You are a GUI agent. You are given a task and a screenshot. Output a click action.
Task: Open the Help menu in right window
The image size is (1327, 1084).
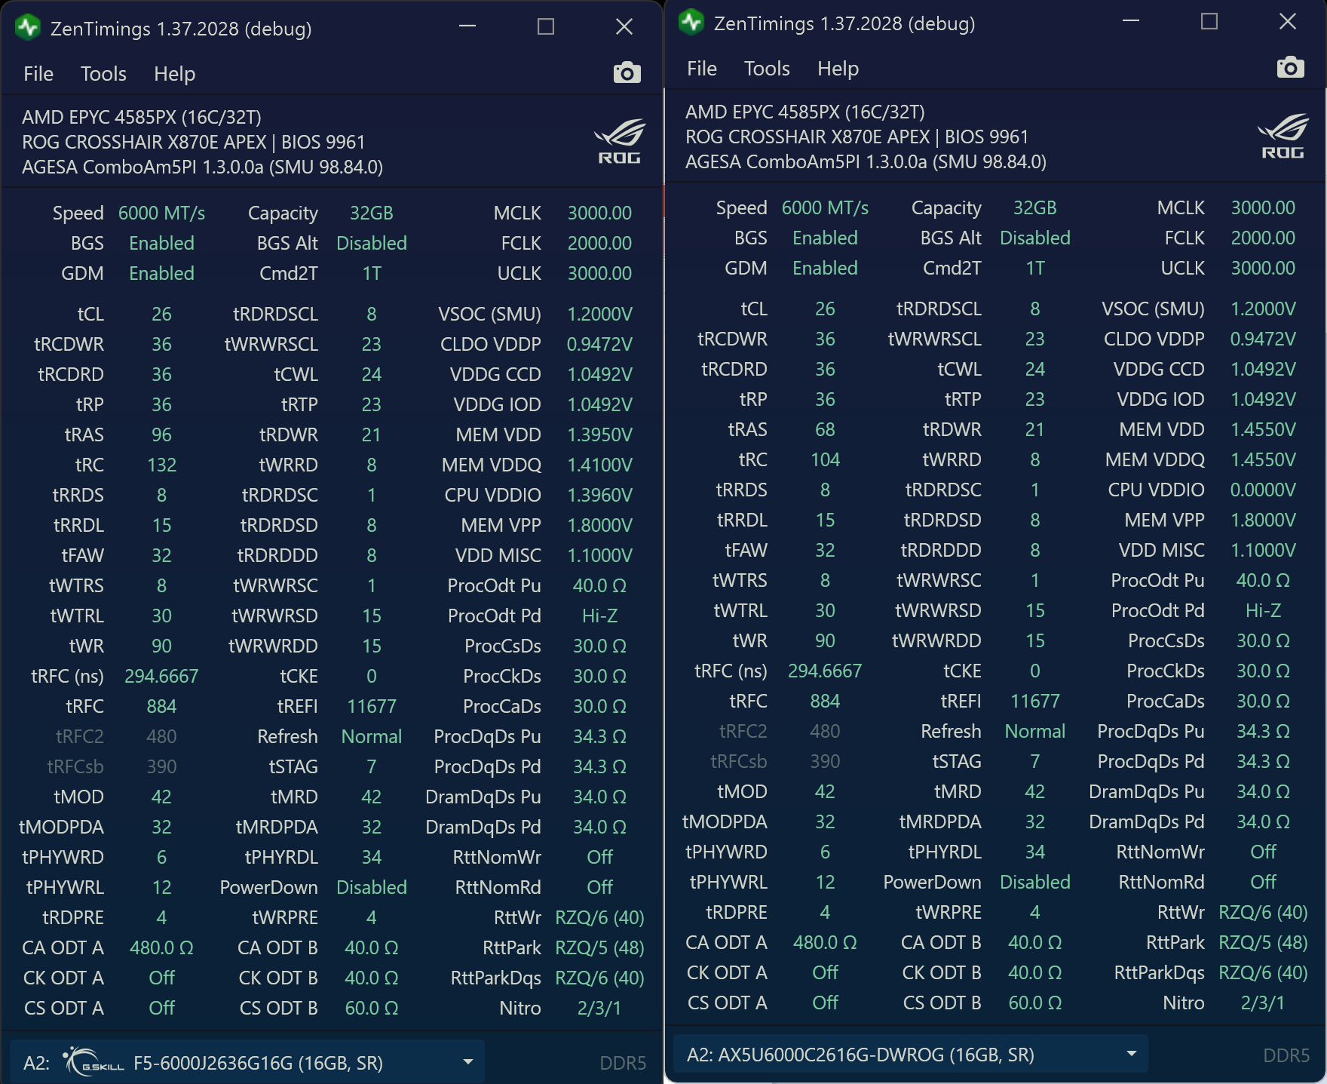click(x=838, y=69)
